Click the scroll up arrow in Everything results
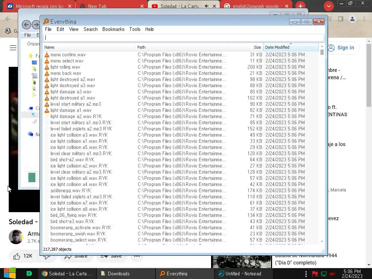The height and width of the screenshot is (279, 372). point(322,46)
